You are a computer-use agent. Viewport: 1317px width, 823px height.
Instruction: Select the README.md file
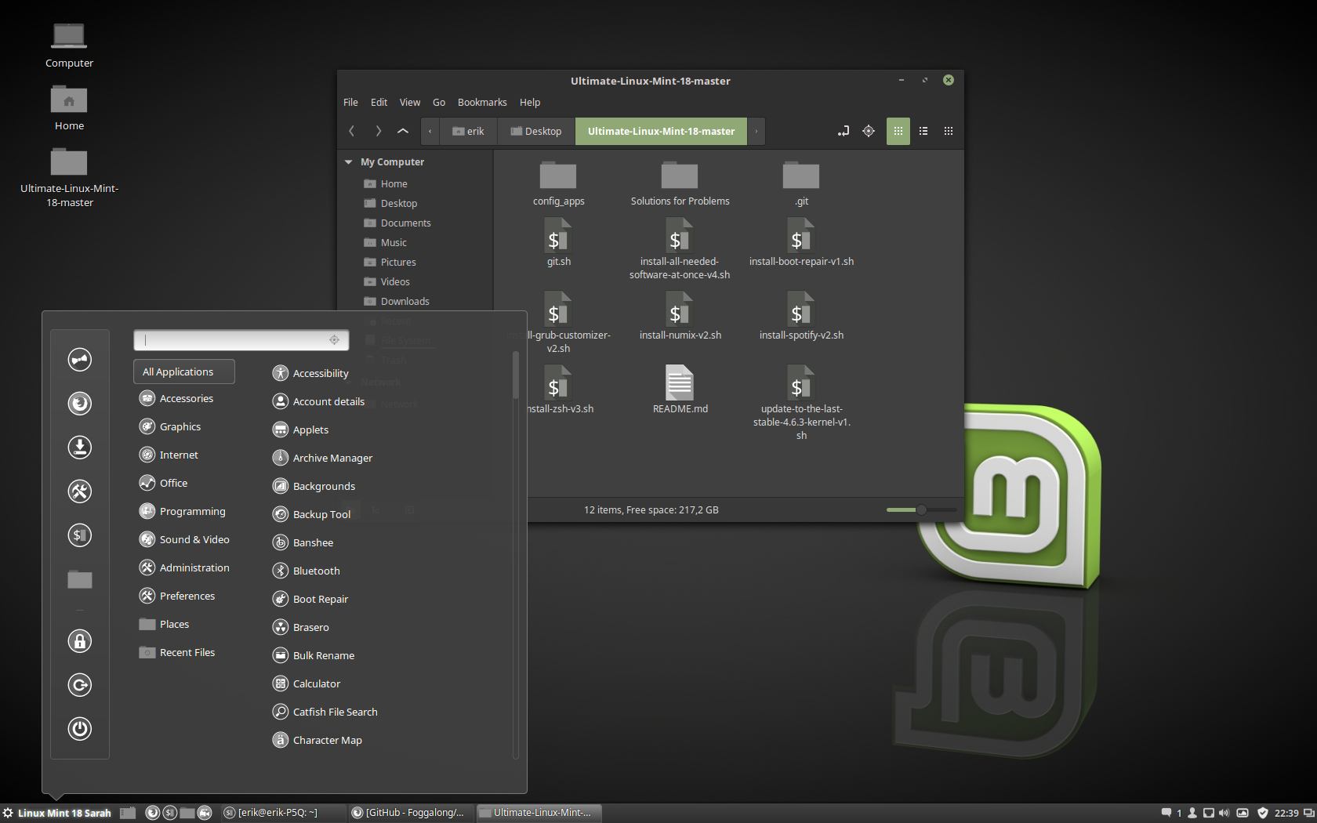click(x=680, y=390)
